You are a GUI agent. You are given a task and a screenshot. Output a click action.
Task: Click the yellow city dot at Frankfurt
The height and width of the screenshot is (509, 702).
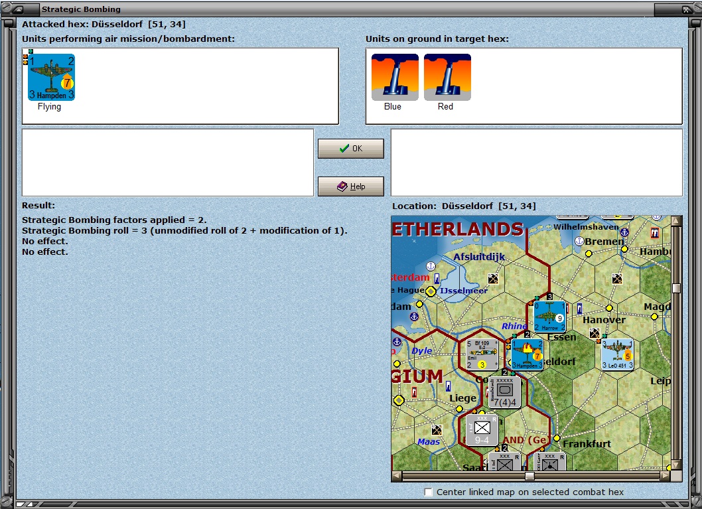(x=557, y=438)
